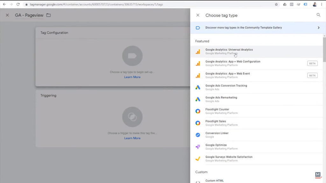
Task: Click folder icon beside GA - Pageview
Action: tap(48, 15)
